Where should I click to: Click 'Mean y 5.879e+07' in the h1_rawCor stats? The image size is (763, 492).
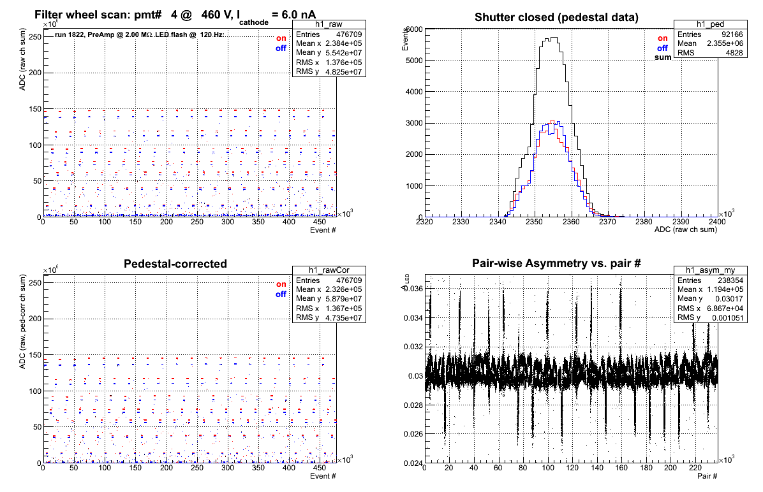[x=329, y=298]
